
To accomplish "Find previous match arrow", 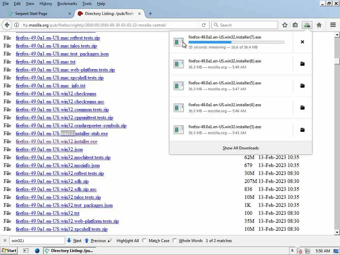I will pos(87,240).
